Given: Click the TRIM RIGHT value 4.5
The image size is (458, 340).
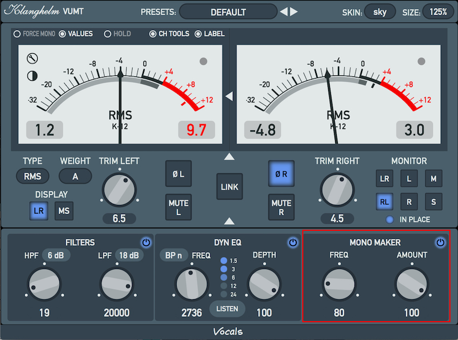Looking at the screenshot, I should [337, 218].
